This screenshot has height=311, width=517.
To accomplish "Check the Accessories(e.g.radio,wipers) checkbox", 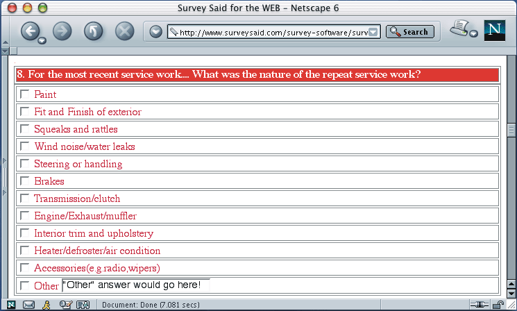I will click(x=25, y=267).
